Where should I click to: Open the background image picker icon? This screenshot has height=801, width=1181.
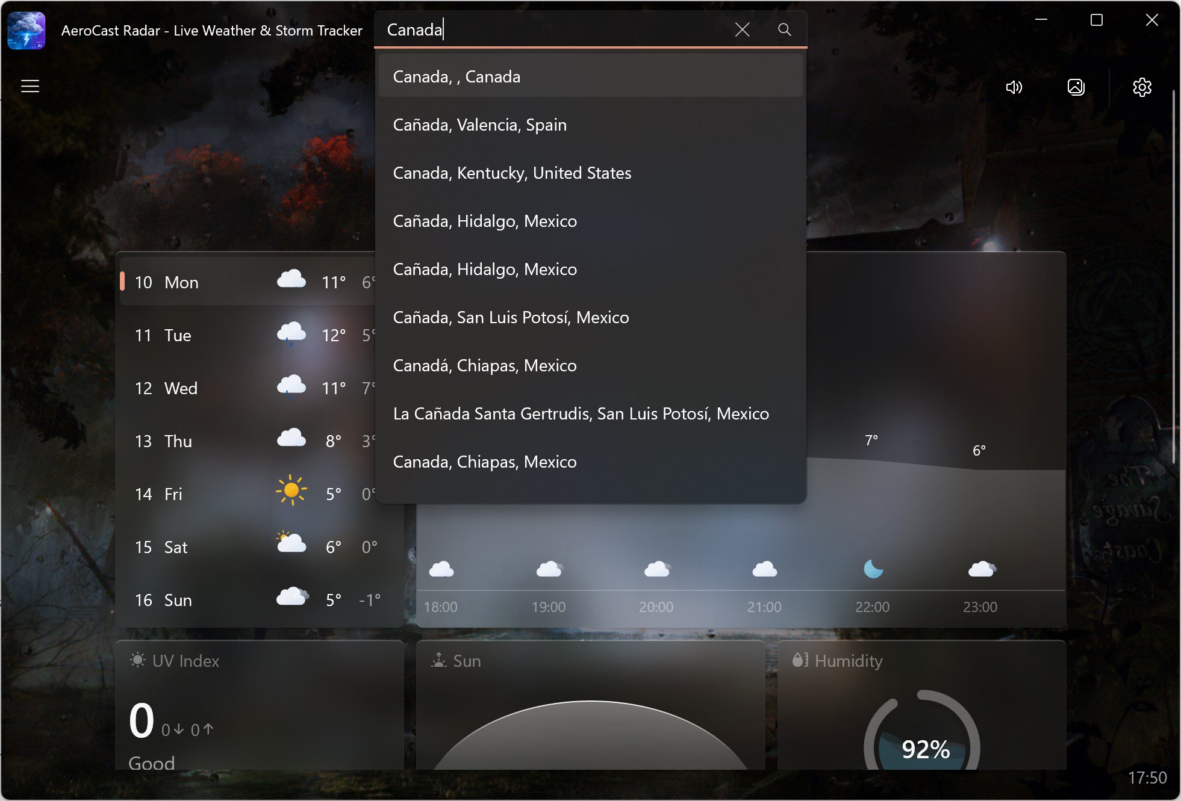[1076, 87]
